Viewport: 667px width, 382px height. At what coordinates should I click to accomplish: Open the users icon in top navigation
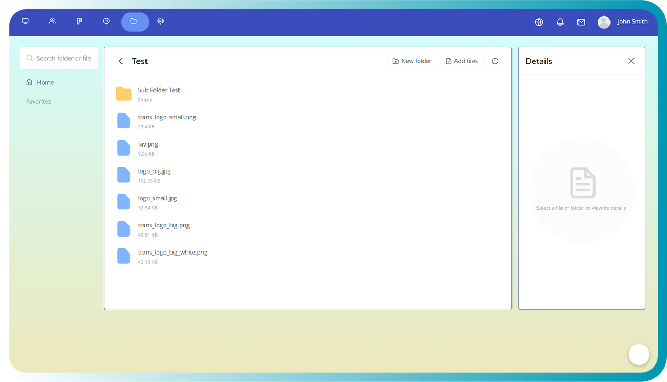(x=52, y=21)
